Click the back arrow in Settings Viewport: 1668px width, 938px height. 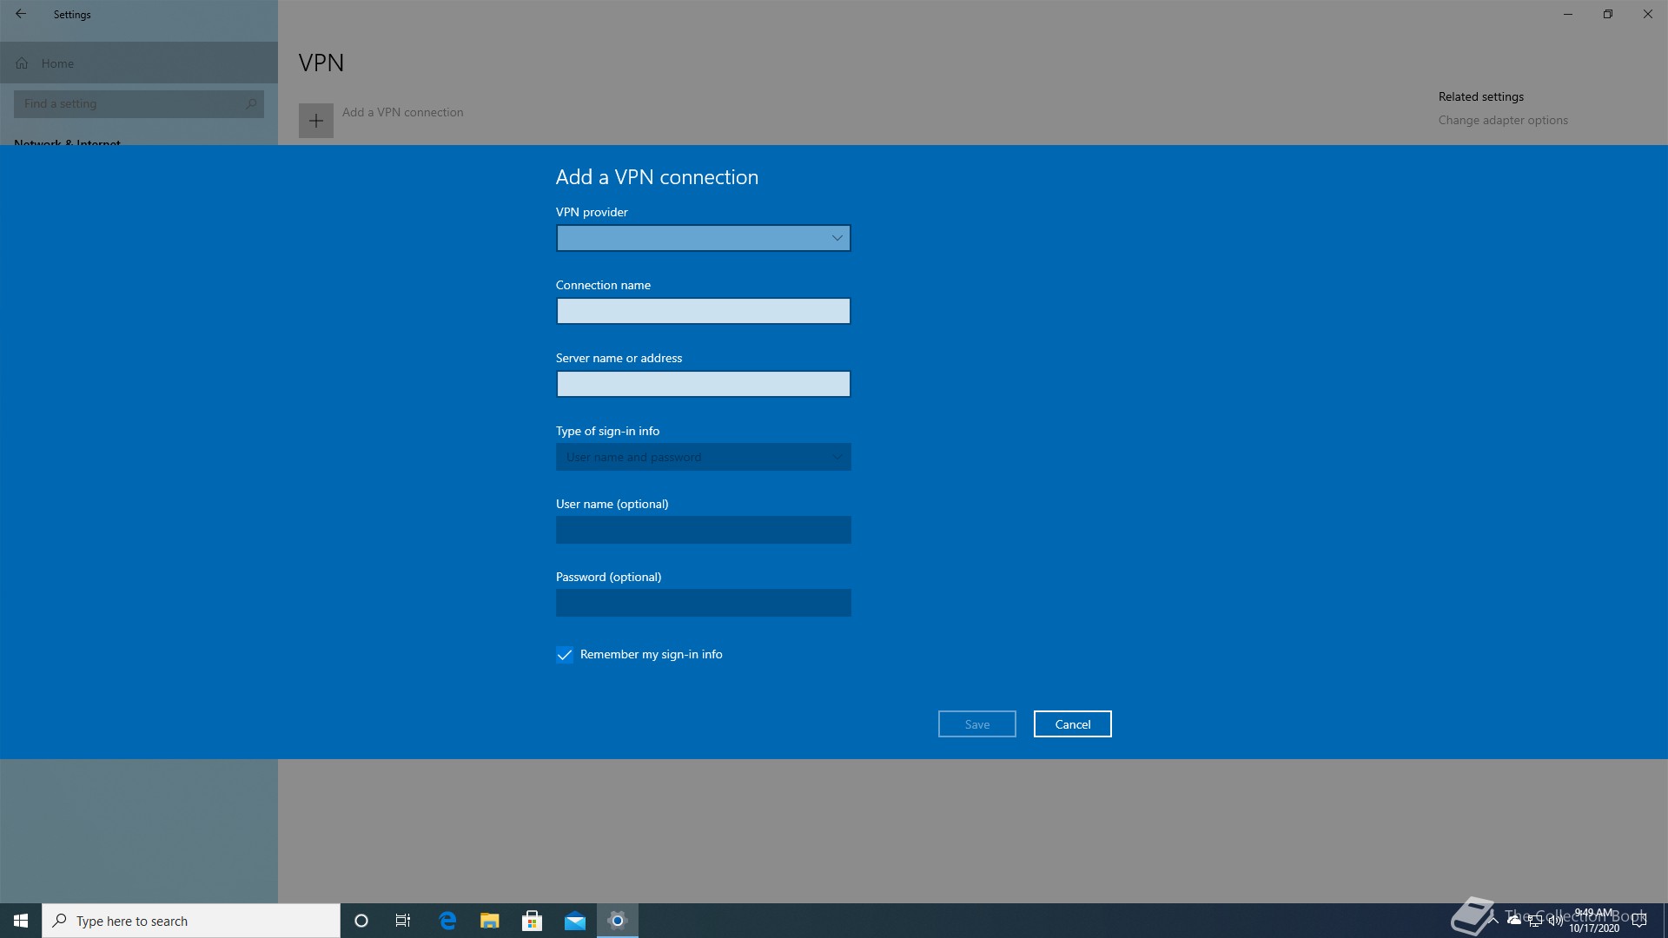tap(21, 14)
